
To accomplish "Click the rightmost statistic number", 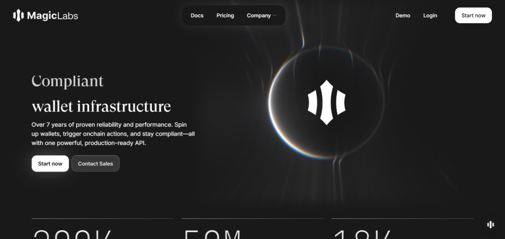I will 362,234.
